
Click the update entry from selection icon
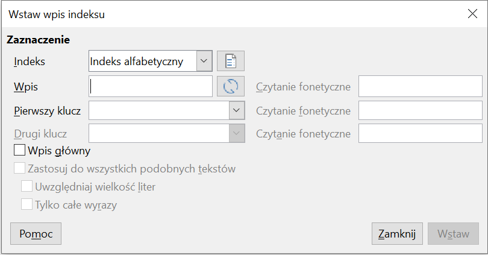pyautogui.click(x=231, y=86)
